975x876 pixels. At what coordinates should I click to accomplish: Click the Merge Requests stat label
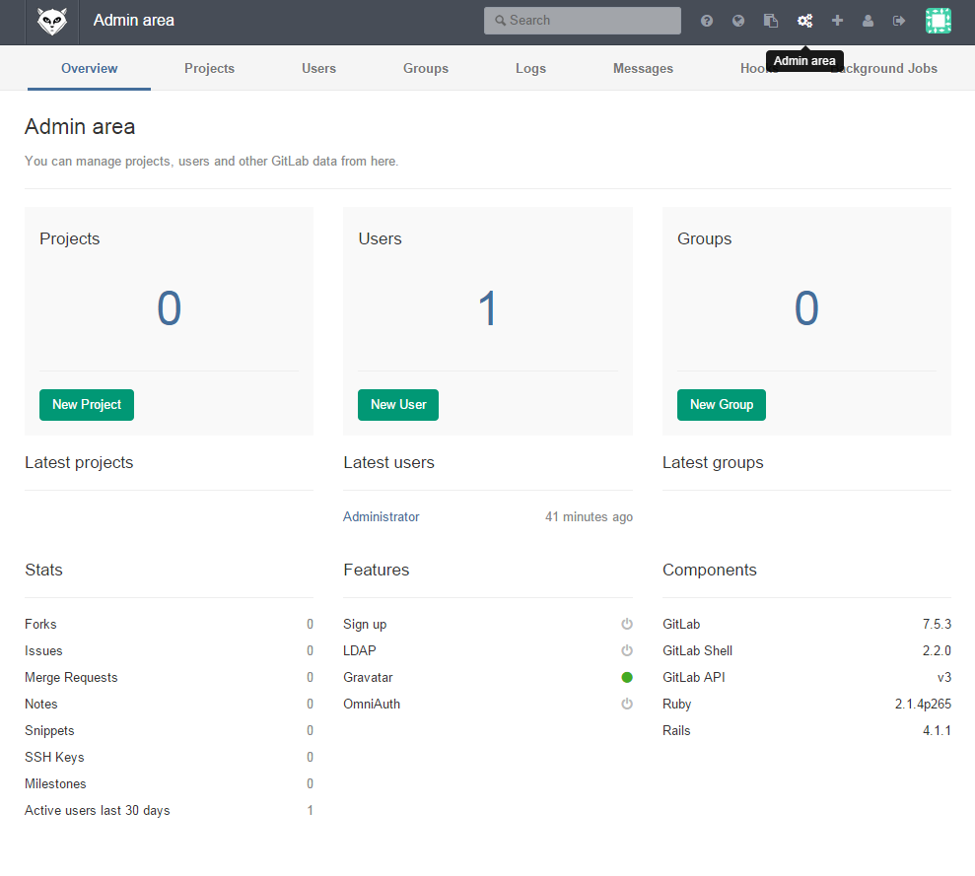71,677
